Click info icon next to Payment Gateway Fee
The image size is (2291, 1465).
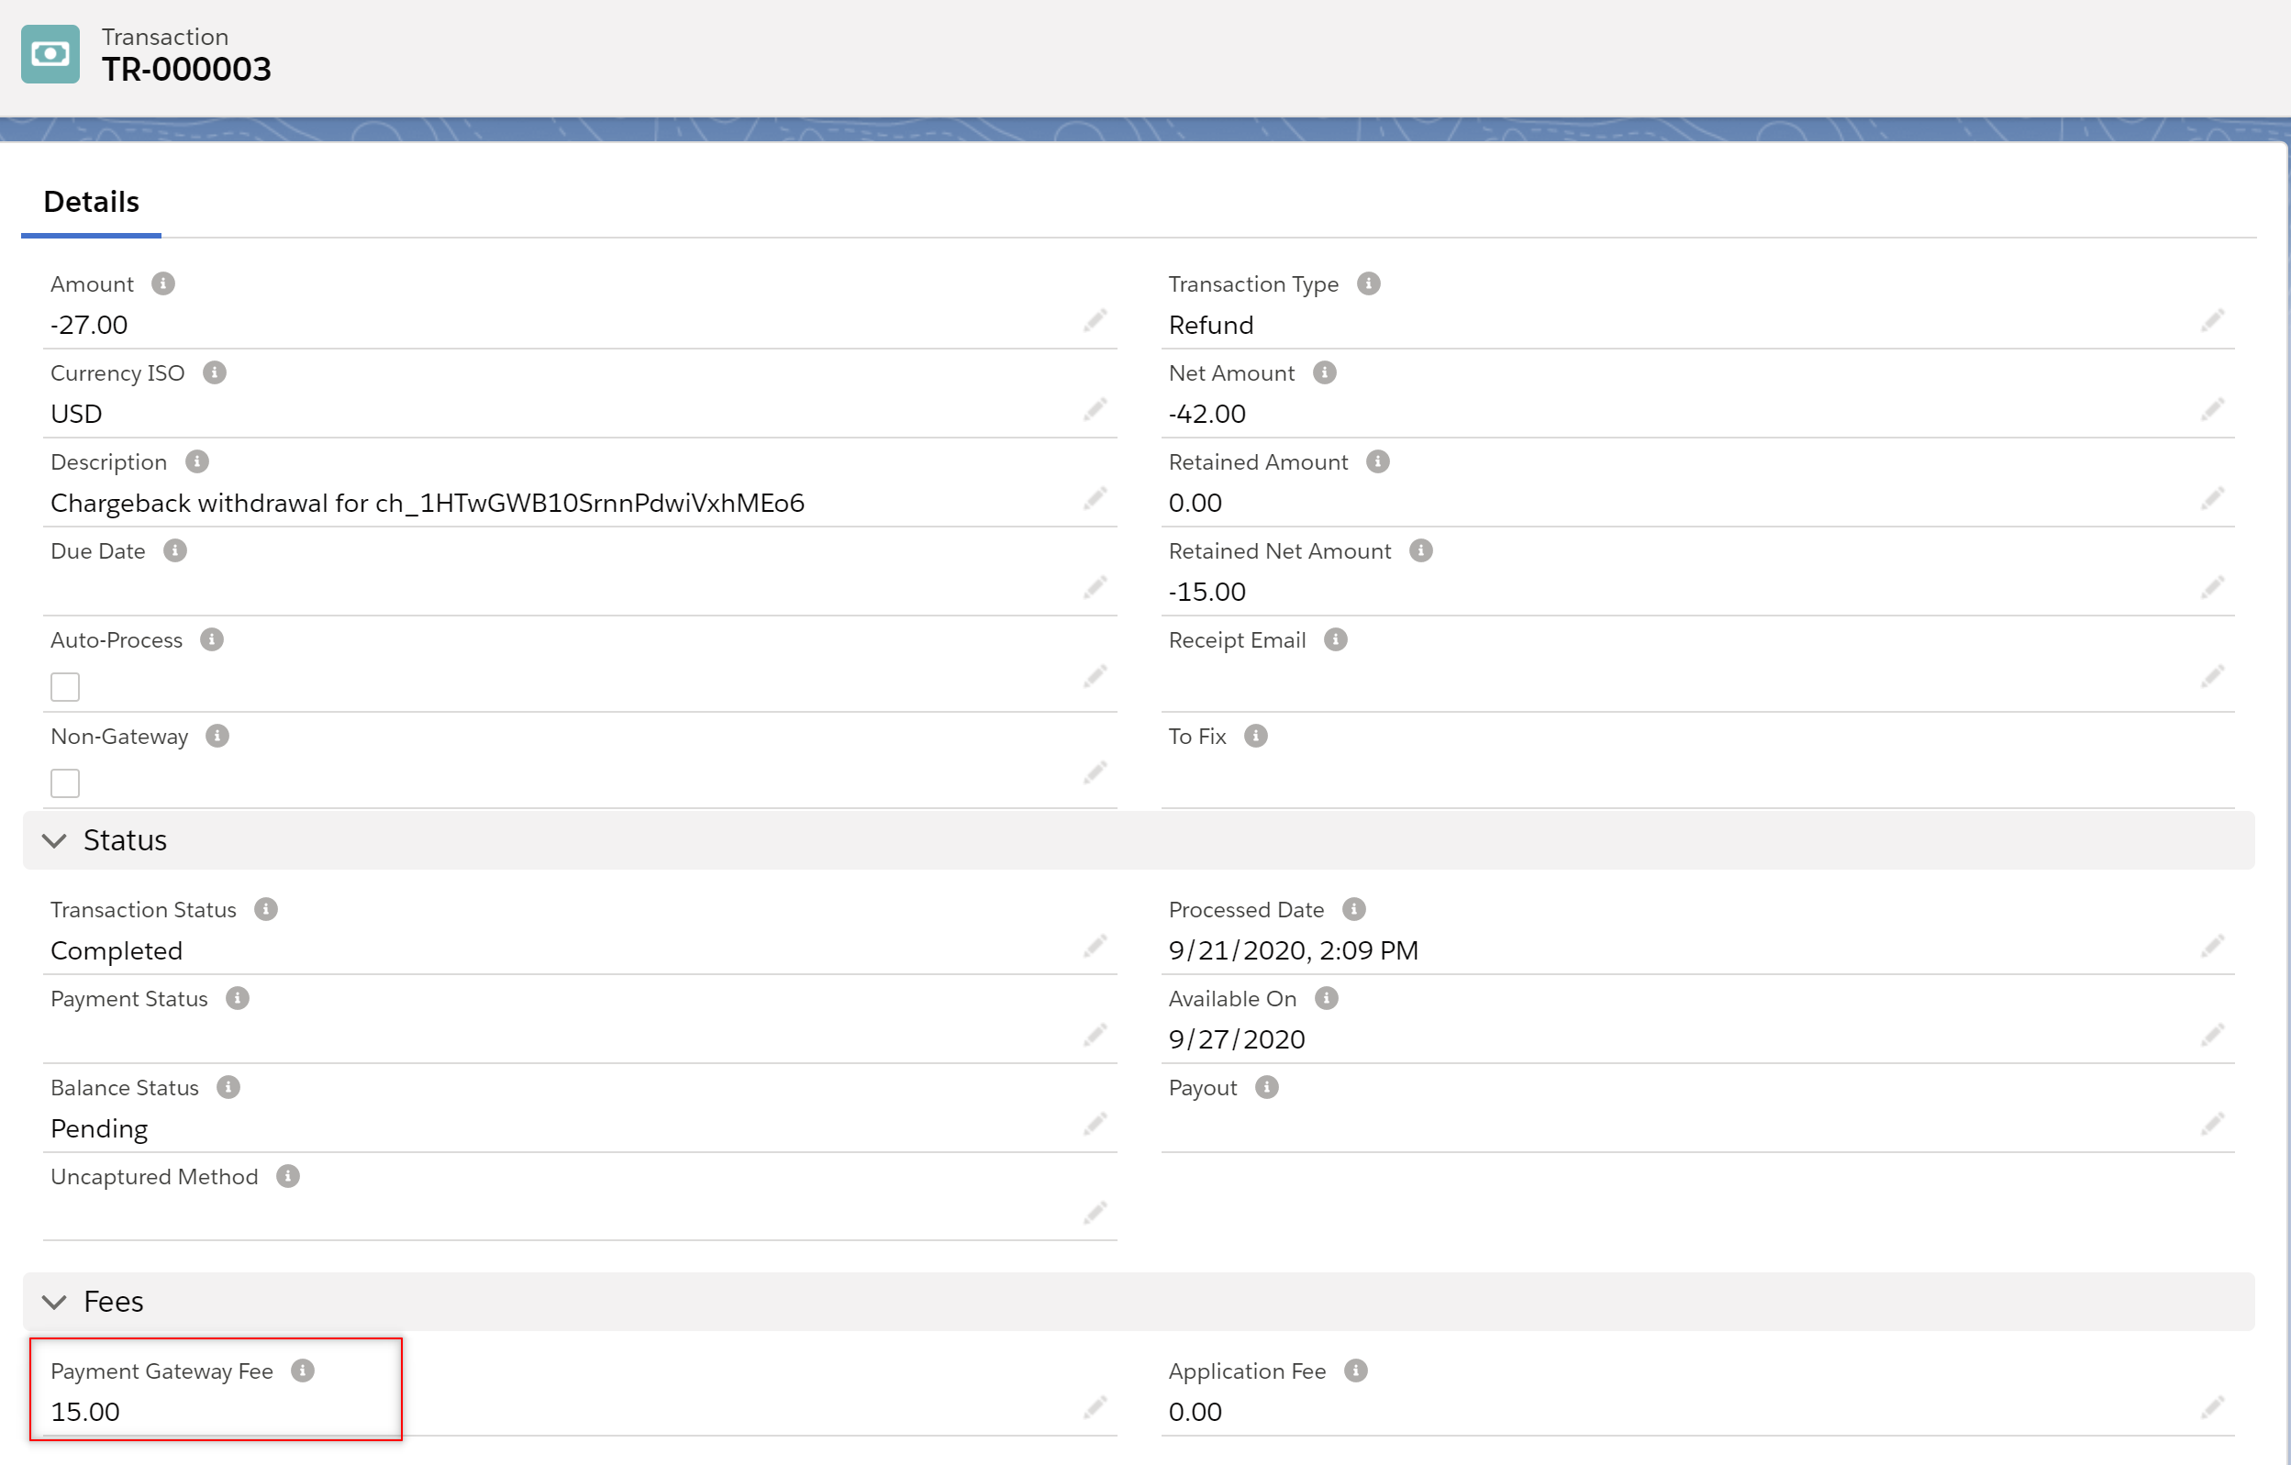303,1371
